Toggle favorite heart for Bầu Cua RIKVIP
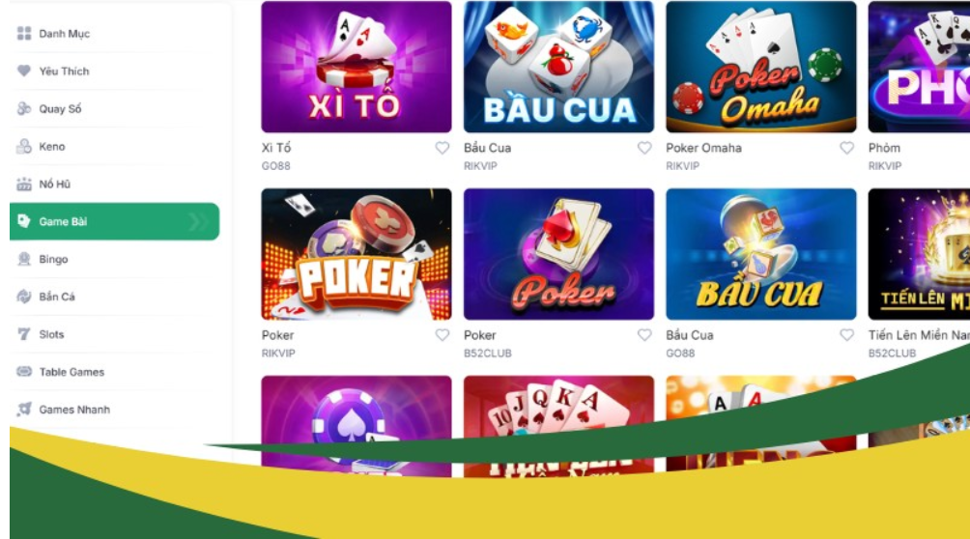 (644, 148)
